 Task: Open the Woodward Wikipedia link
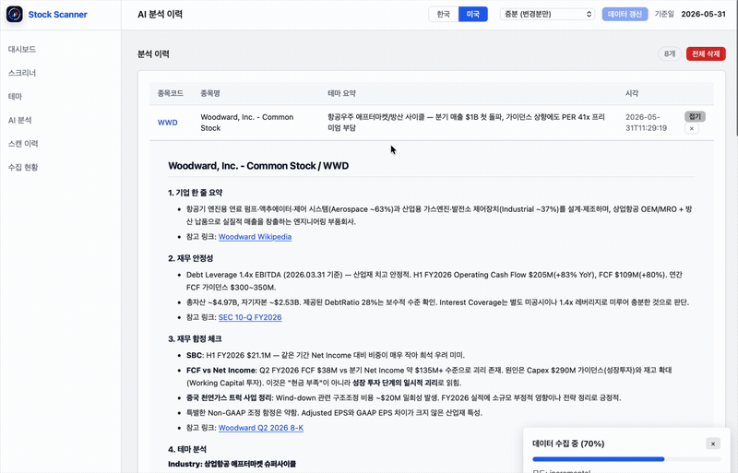click(255, 237)
